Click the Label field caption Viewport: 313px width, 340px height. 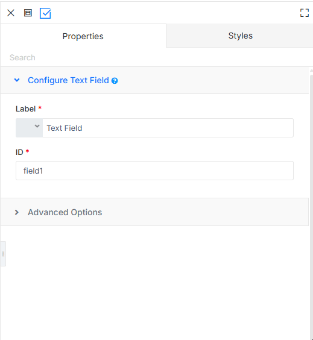(25, 109)
